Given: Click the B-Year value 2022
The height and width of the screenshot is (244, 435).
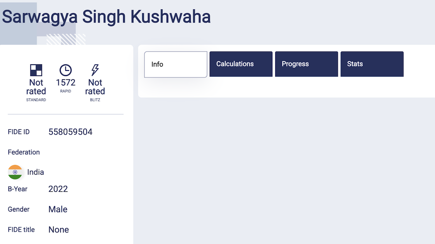Looking at the screenshot, I should tap(58, 189).
